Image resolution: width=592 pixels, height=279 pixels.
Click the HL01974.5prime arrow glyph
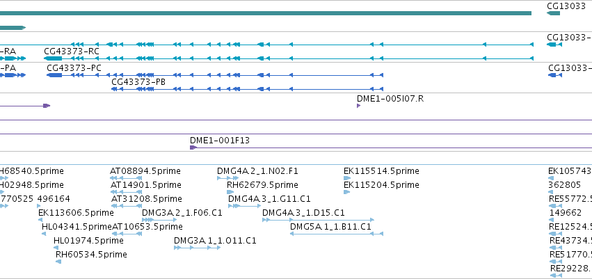pos(56,248)
